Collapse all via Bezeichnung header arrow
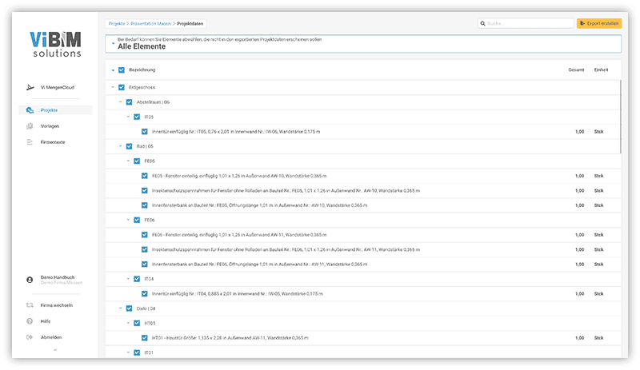The width and height of the screenshot is (640, 370). click(x=113, y=70)
